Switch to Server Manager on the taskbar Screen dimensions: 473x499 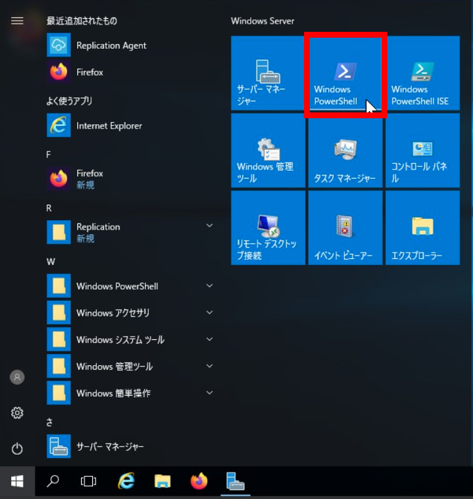tap(236, 481)
